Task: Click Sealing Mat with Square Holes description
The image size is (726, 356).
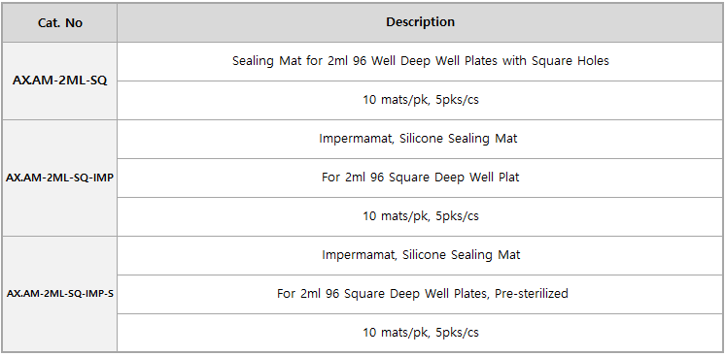Action: (420, 61)
